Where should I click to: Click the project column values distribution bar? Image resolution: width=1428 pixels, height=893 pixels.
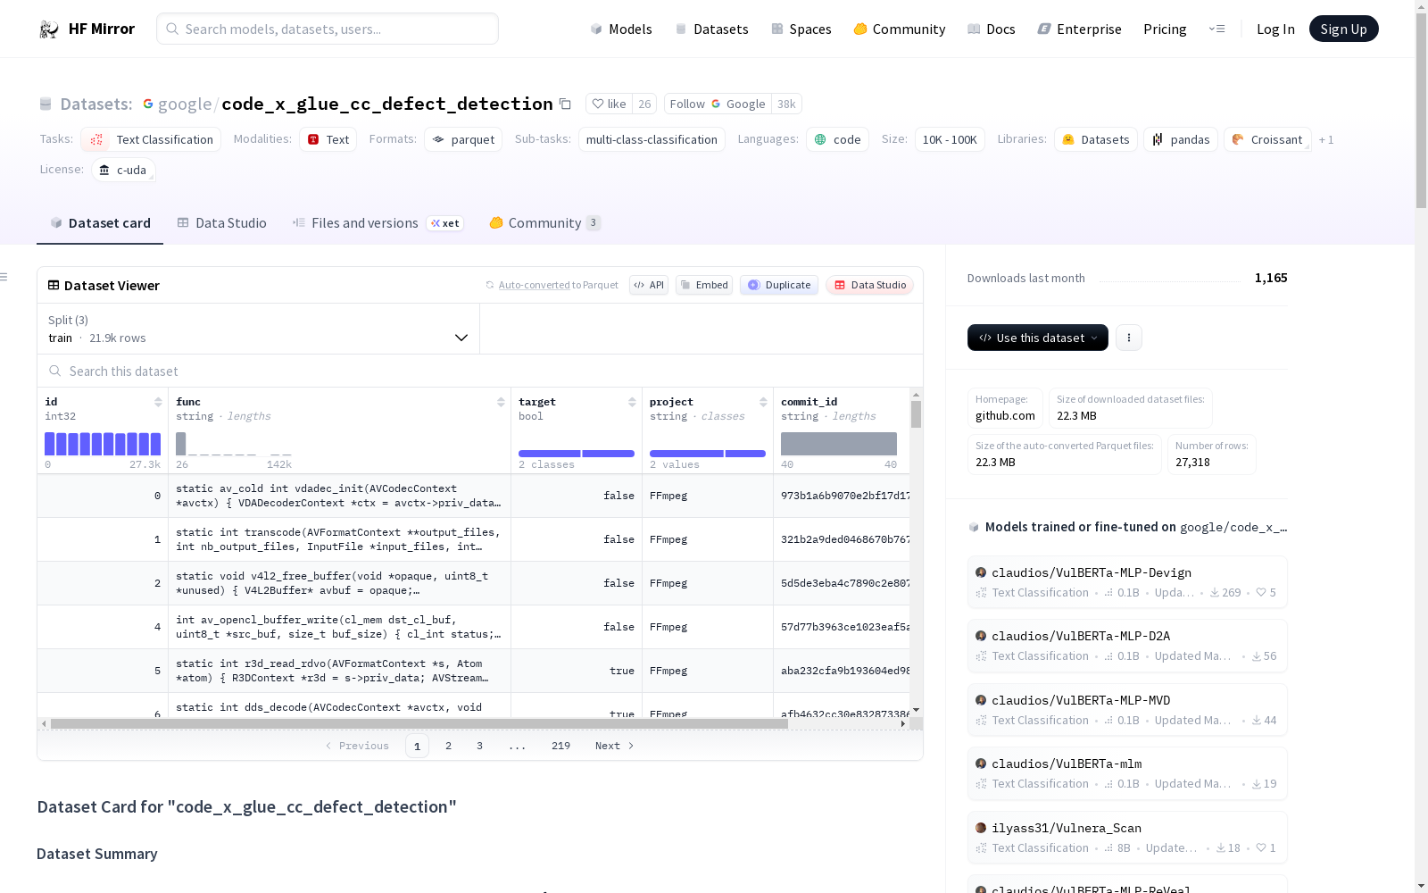pos(708,454)
